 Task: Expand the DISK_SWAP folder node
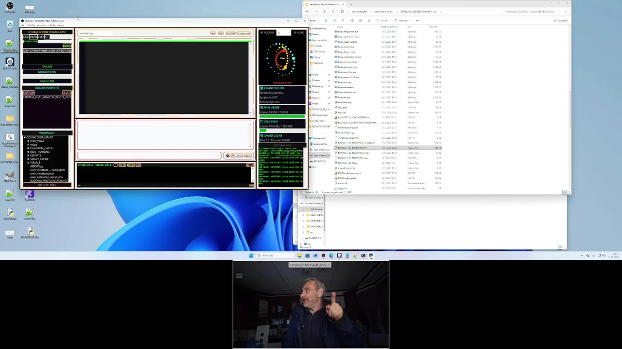click(x=28, y=141)
